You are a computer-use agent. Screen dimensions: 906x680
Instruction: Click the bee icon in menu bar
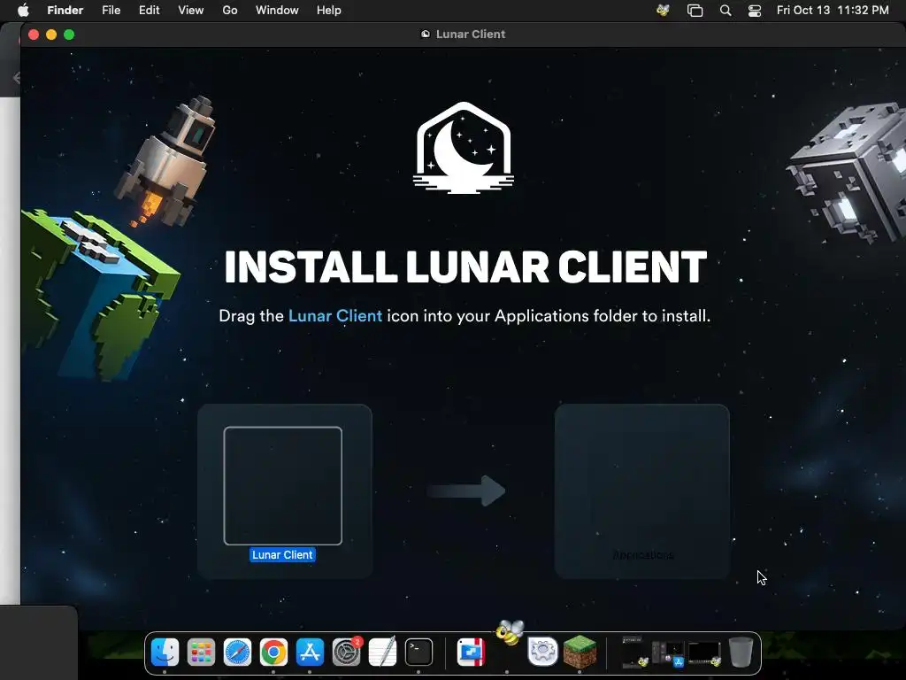click(x=664, y=11)
